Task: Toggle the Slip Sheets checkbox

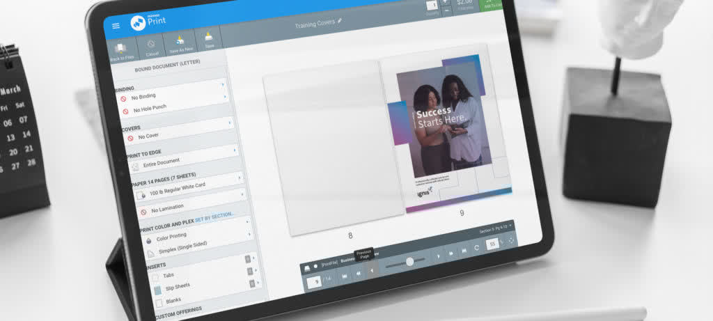Action: click(157, 290)
